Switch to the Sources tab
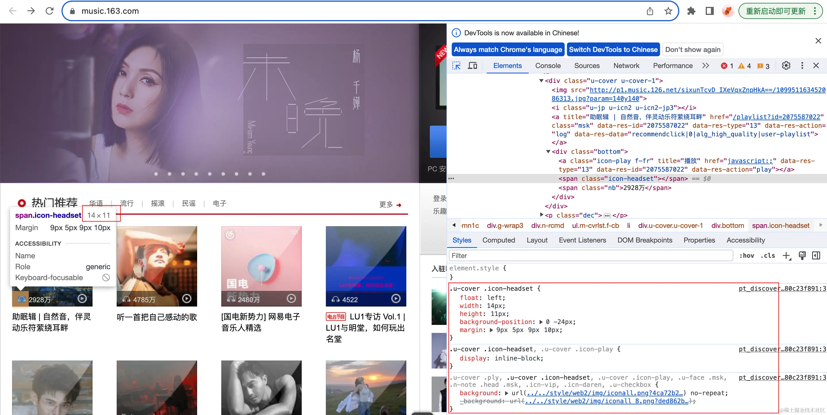 coord(586,66)
